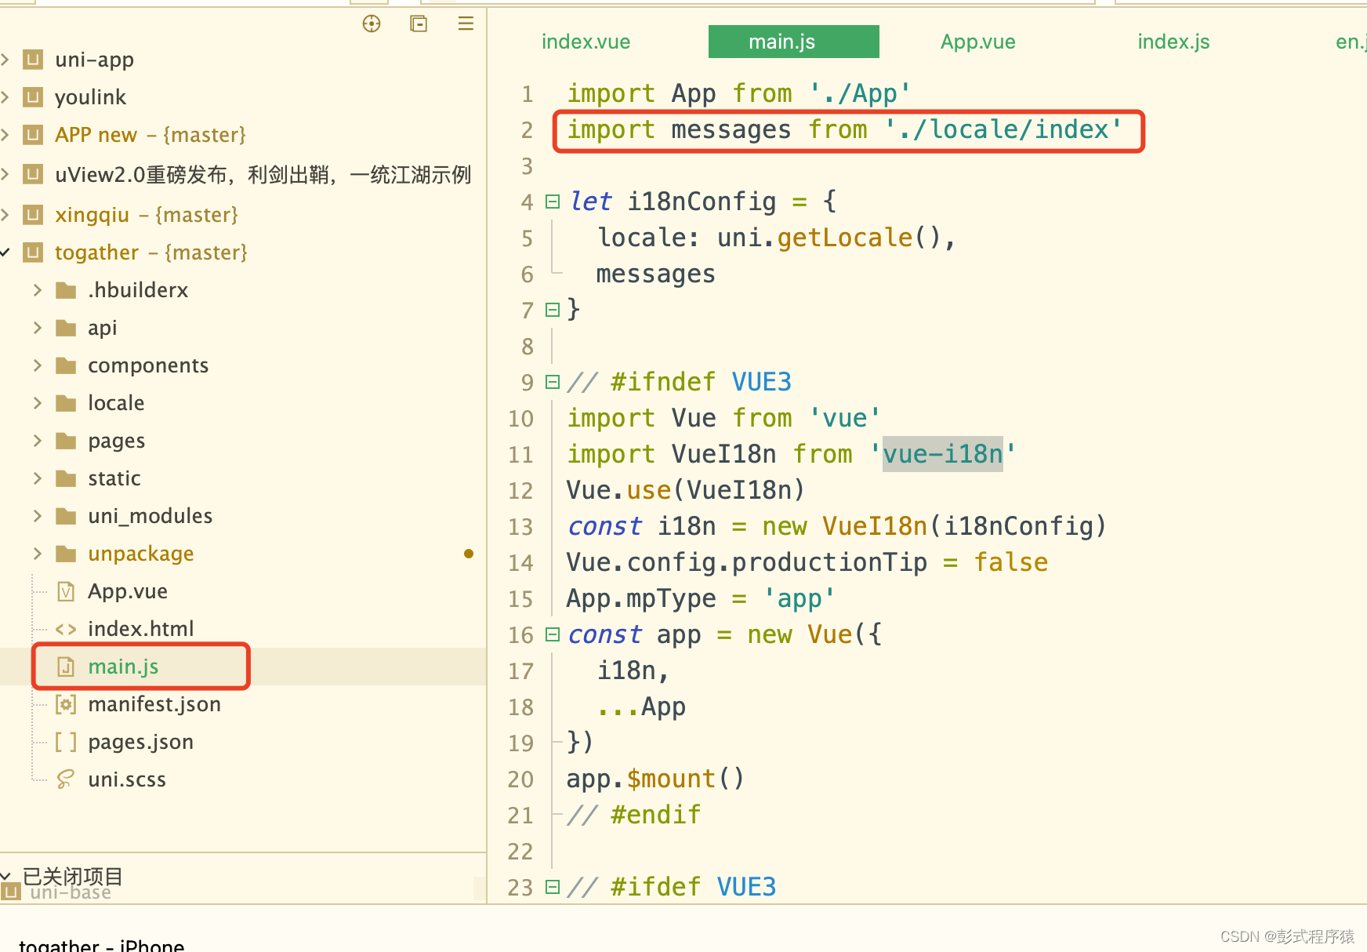Expand the uni-app project
The image size is (1367, 952).
point(5,60)
